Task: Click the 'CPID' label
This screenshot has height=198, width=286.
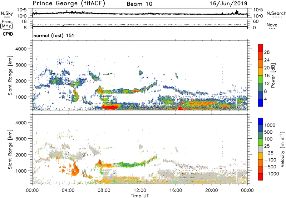Action: pyautogui.click(x=8, y=34)
